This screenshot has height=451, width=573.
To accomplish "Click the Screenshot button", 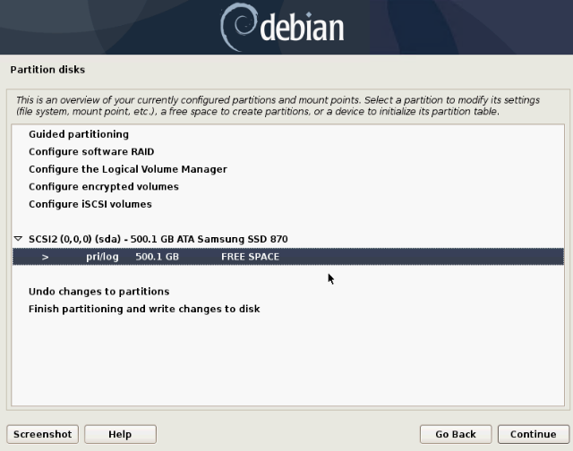I will click(x=42, y=434).
